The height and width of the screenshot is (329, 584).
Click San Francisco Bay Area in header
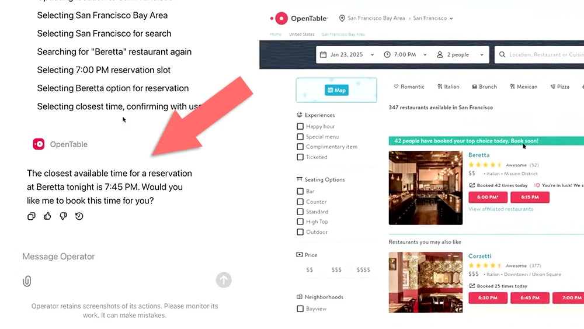[x=376, y=18]
